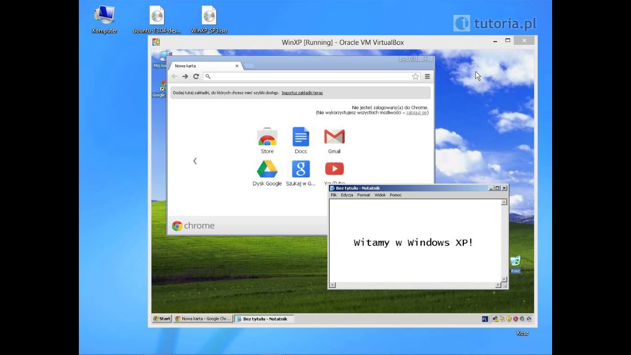Bookmark page with the star icon
This screenshot has height=355, width=631.
pyautogui.click(x=415, y=76)
